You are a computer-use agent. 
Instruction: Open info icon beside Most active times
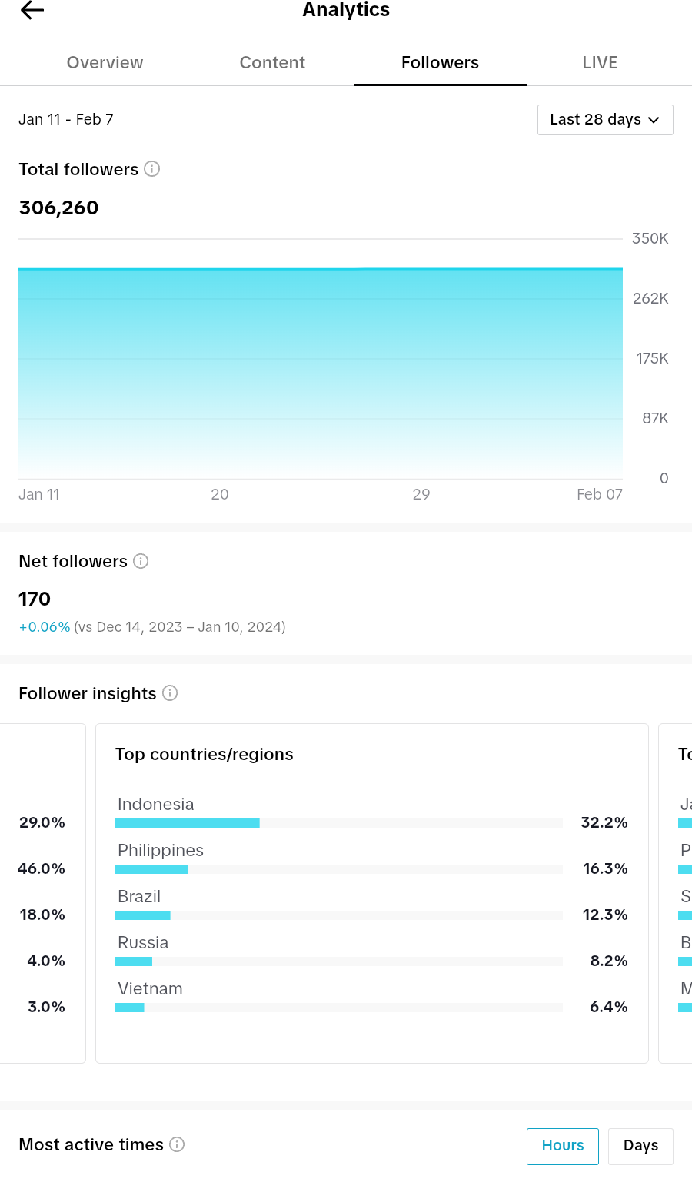[177, 1144]
